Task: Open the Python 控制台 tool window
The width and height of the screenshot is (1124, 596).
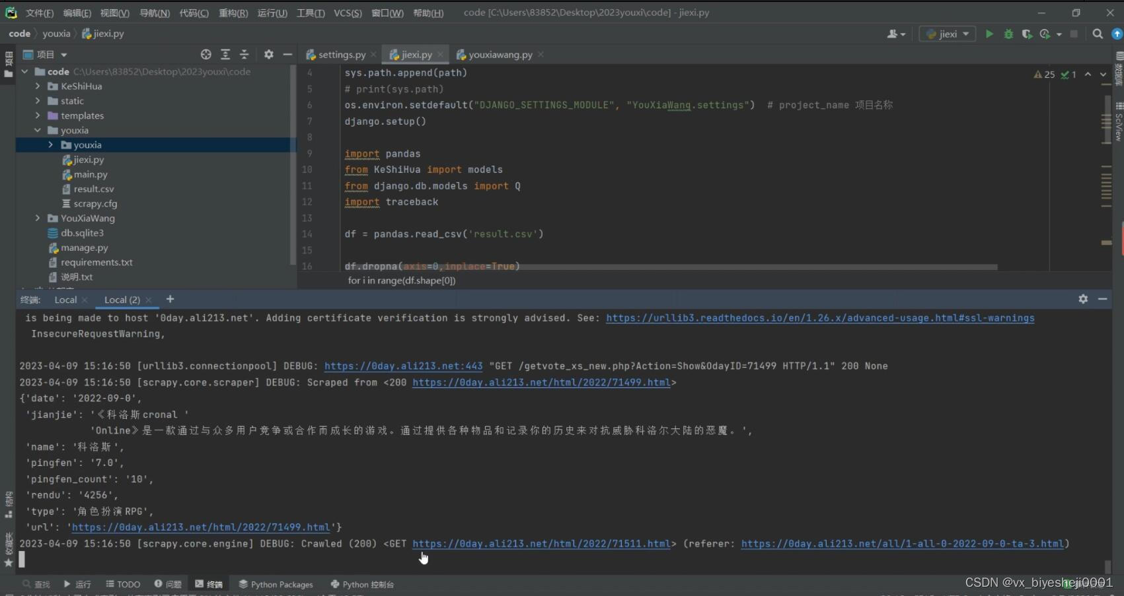Action: coord(362,584)
